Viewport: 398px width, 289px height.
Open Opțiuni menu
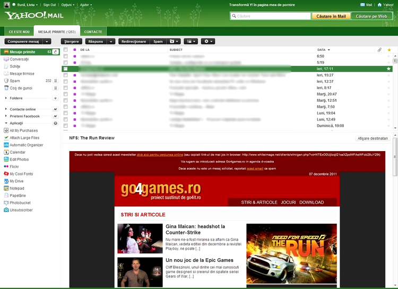coord(68,5)
